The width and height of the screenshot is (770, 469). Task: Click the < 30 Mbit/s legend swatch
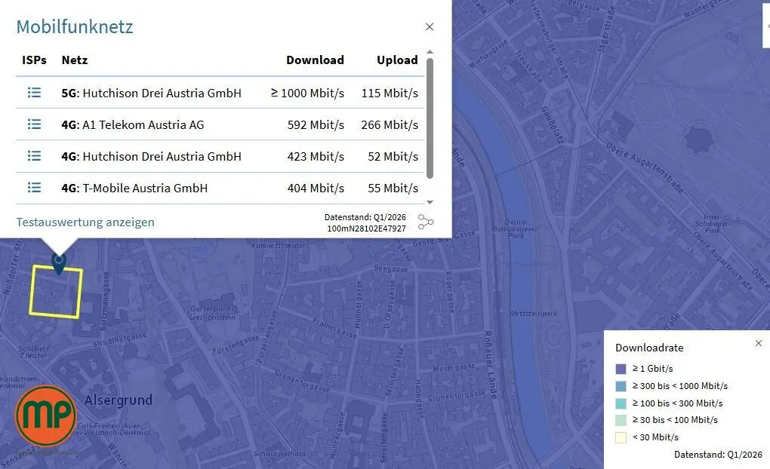point(621,437)
